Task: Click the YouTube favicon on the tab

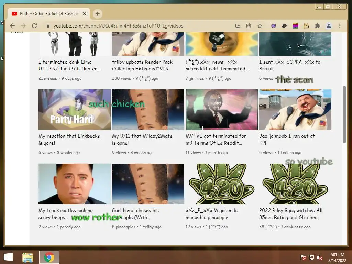Action: (14, 14)
